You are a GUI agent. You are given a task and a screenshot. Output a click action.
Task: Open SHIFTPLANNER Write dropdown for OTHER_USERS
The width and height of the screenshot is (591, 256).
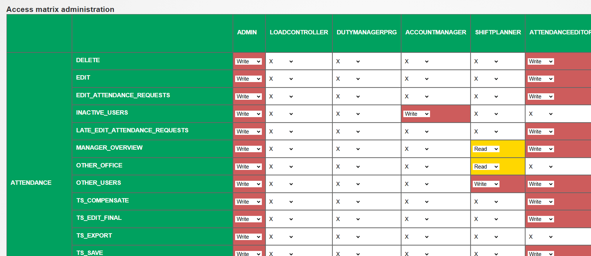486,184
